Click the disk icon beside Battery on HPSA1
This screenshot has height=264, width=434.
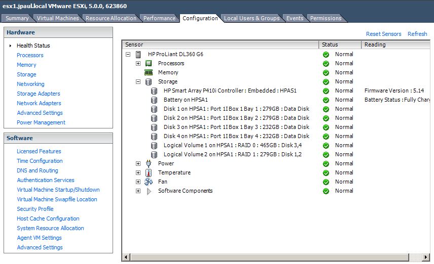(x=154, y=100)
